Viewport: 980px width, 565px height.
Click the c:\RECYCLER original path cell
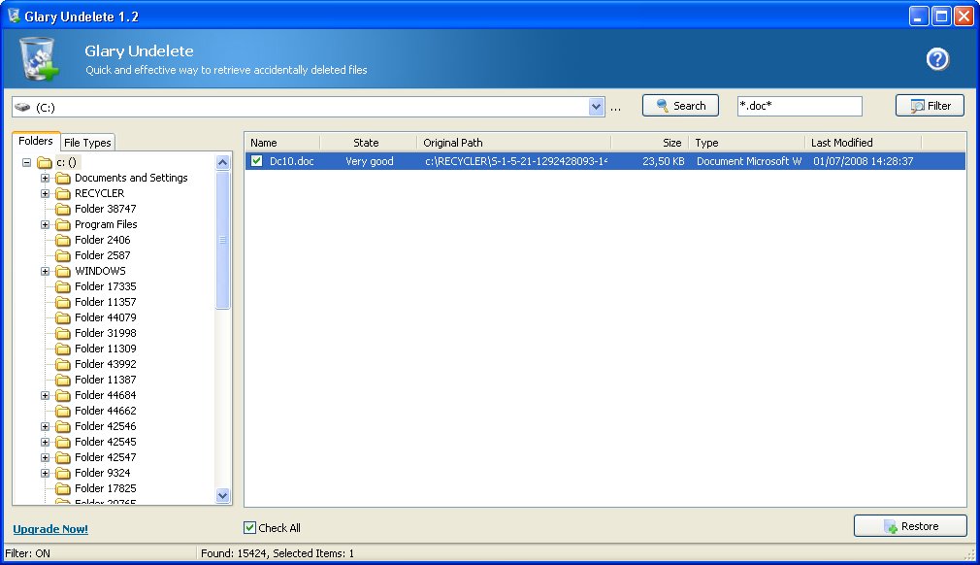[516, 161]
